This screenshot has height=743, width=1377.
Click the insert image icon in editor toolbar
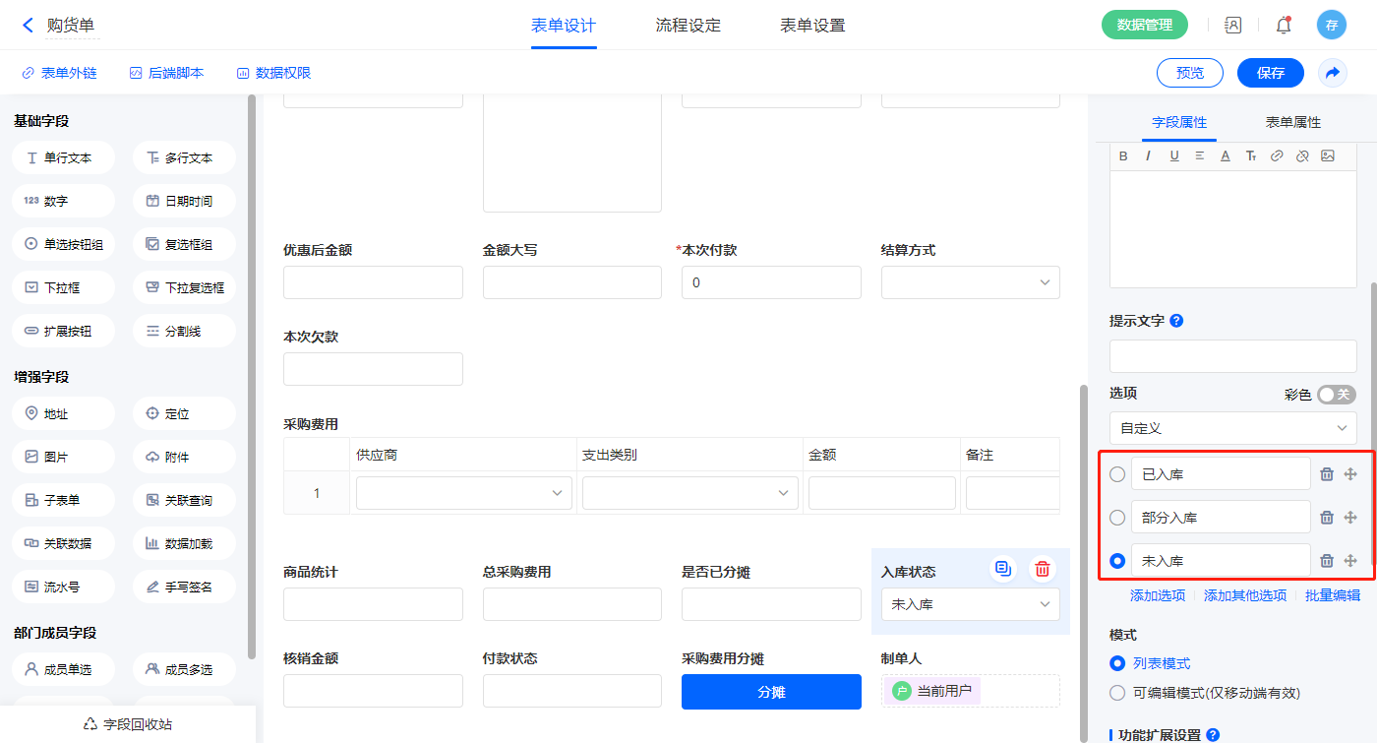pos(1327,155)
